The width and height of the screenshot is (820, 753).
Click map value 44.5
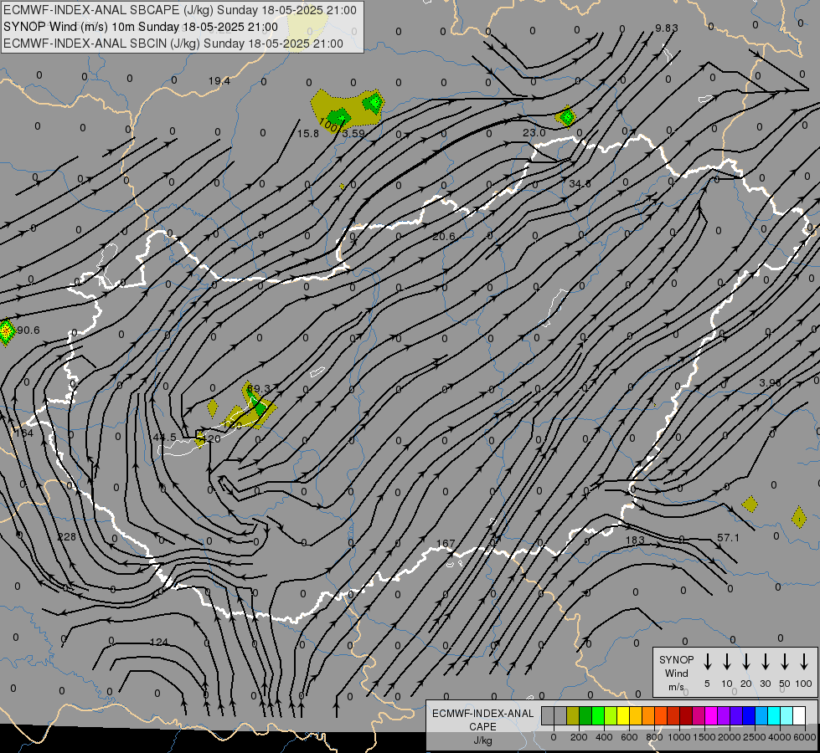[165, 437]
